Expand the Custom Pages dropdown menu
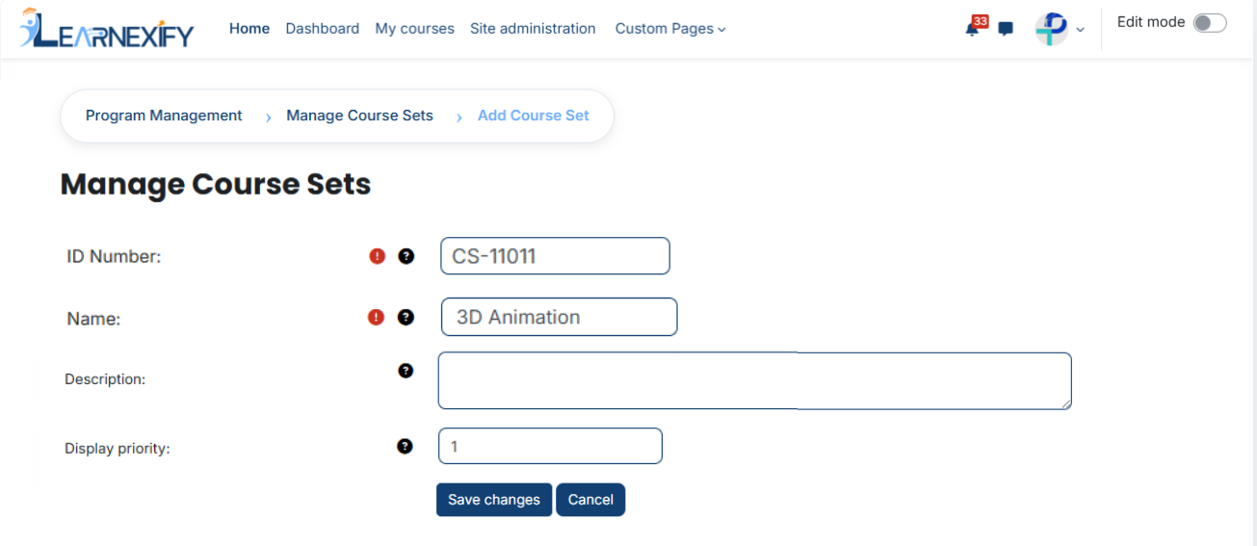 click(670, 29)
